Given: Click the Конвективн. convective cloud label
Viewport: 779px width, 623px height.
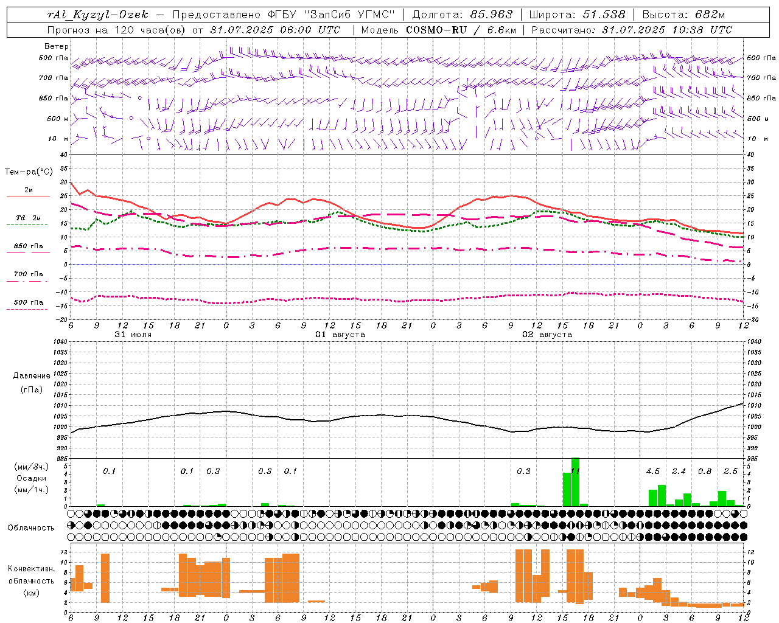Looking at the screenshot, I should click(32, 569).
